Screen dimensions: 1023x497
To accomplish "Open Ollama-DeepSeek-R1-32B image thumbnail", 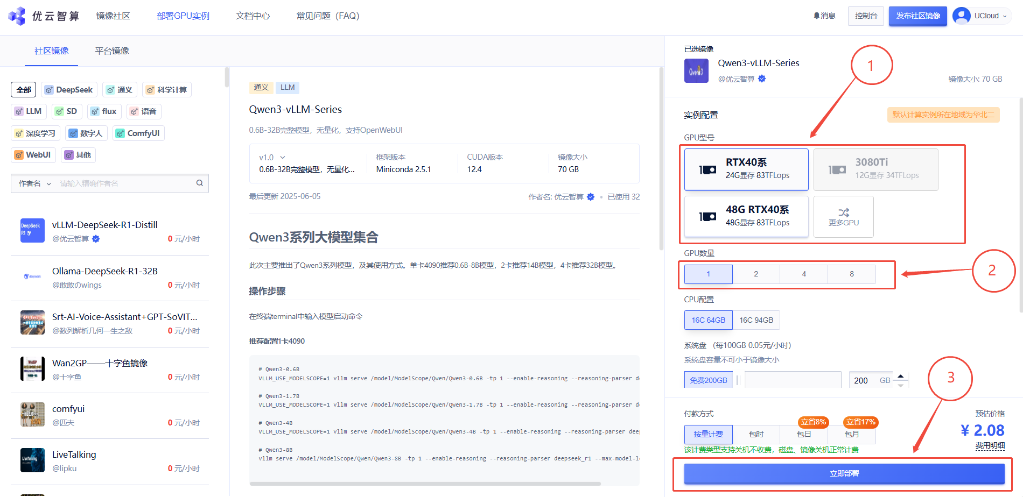I will tap(32, 276).
